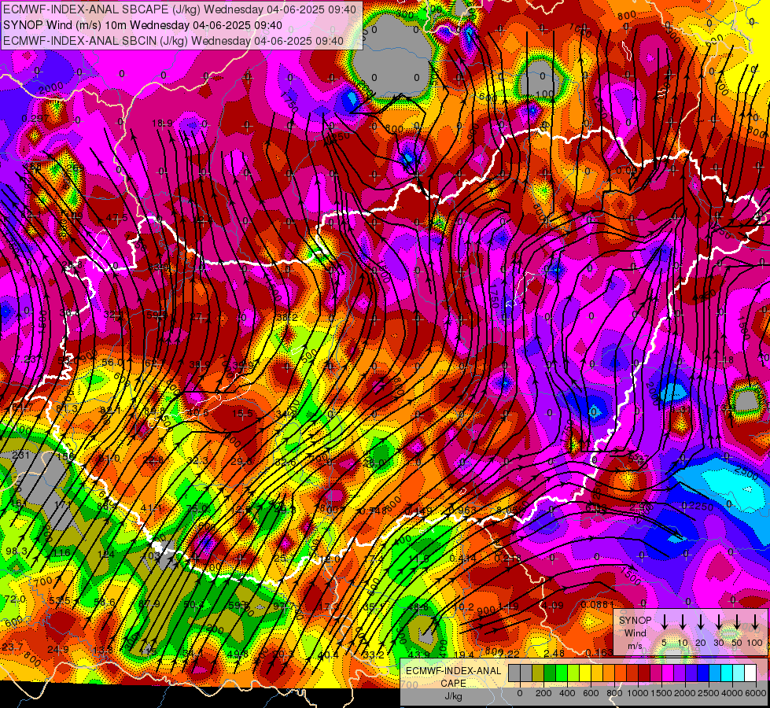Image resolution: width=770 pixels, height=708 pixels.
Task: Select the dark red 1000 legend swatch
Action: (644, 673)
